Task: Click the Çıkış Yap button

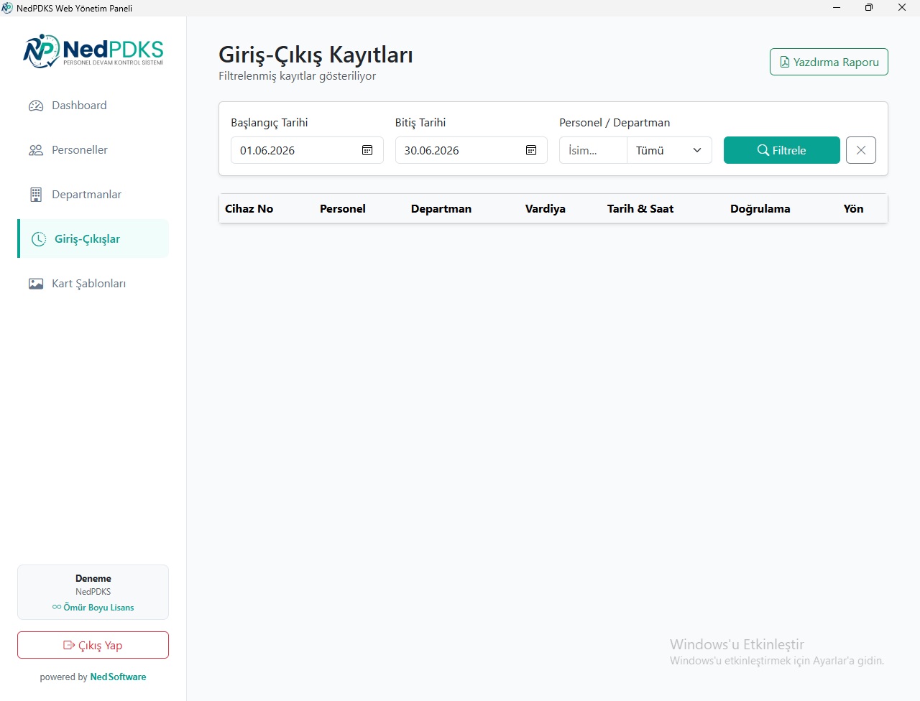Action: pyautogui.click(x=93, y=645)
